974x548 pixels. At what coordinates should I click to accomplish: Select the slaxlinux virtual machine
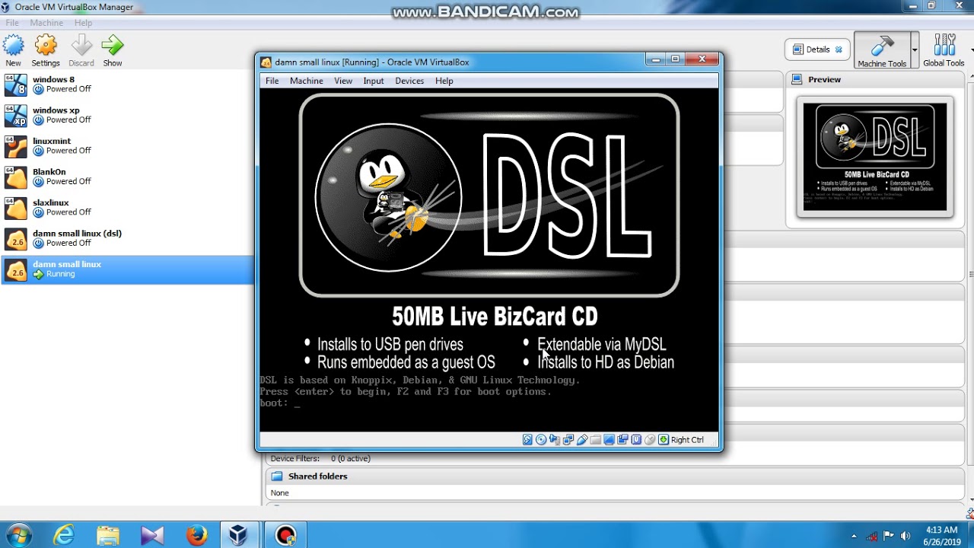pos(128,208)
